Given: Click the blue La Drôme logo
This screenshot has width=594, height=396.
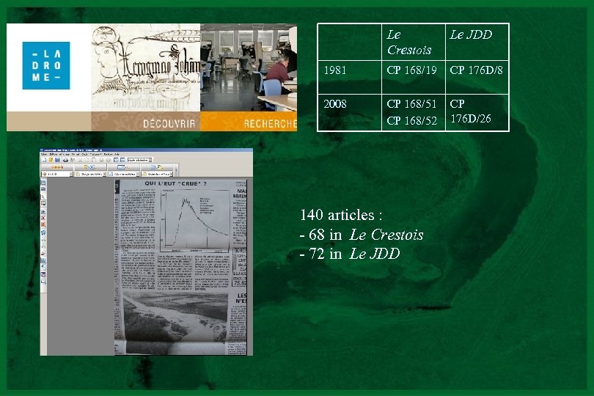Looking at the screenshot, I should coord(46,65).
